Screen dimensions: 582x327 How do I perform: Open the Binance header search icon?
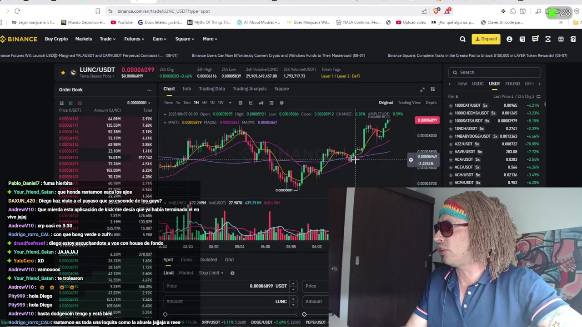(x=462, y=39)
